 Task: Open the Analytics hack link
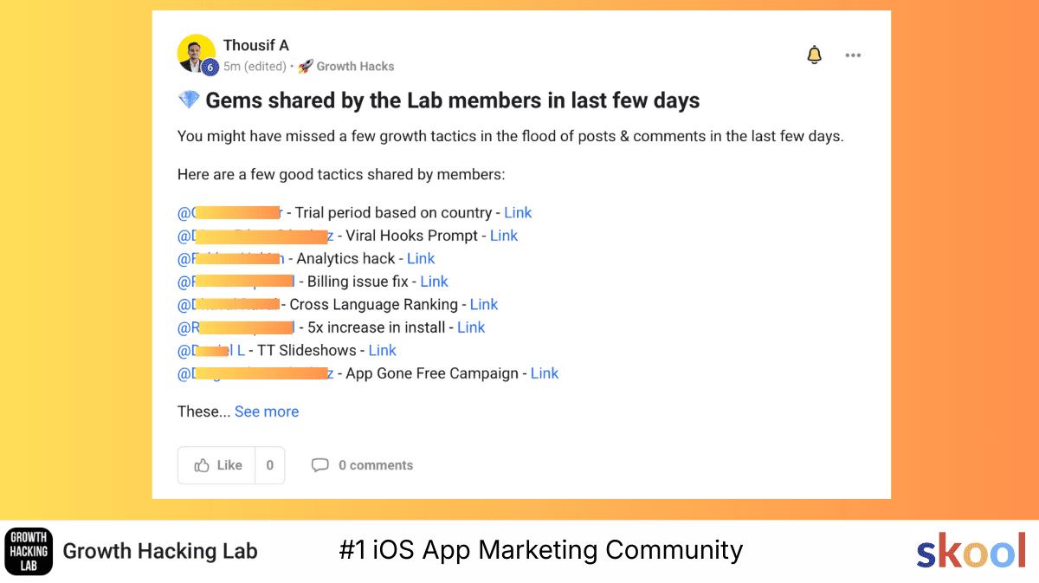(x=421, y=259)
